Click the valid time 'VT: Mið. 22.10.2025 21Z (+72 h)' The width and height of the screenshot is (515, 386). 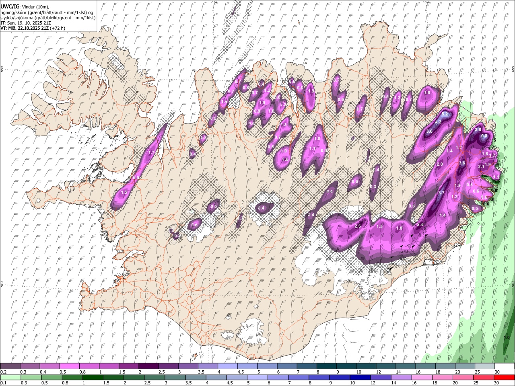[33, 28]
